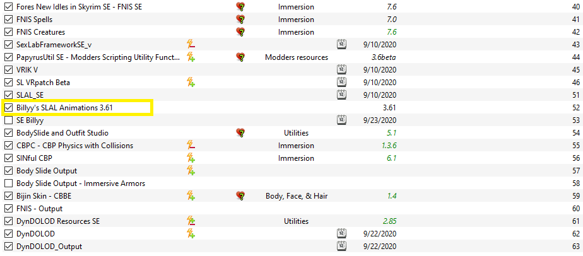
Task: Select the SINful CBP mod entry
Action: [291, 158]
